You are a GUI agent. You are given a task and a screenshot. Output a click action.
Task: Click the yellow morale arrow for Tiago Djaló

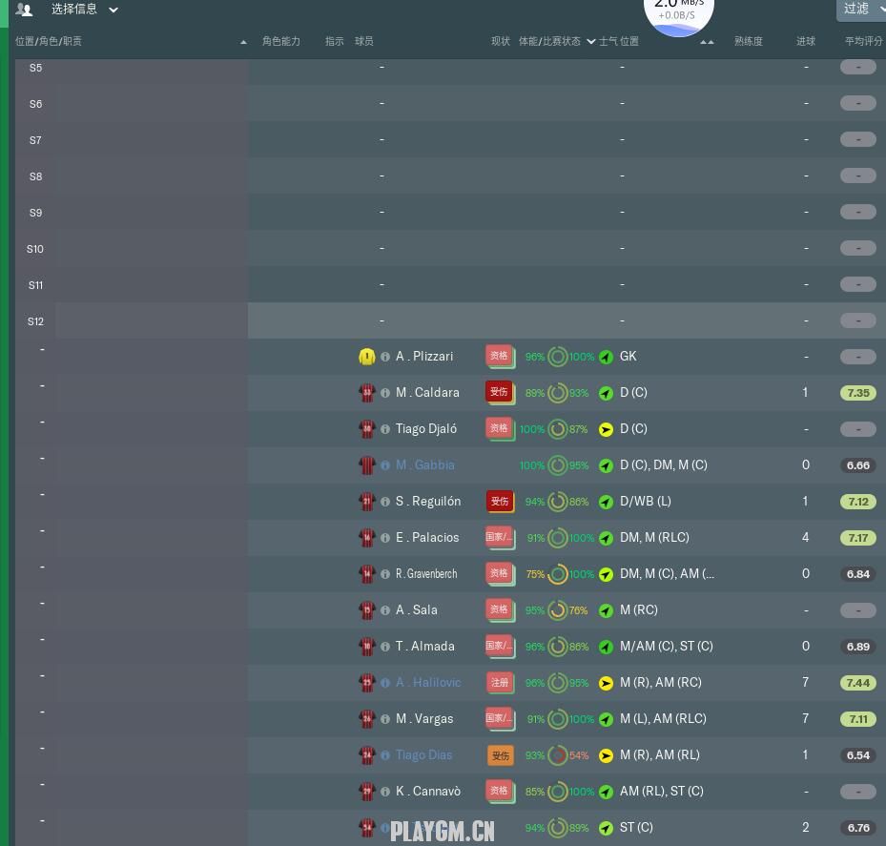pyautogui.click(x=606, y=429)
